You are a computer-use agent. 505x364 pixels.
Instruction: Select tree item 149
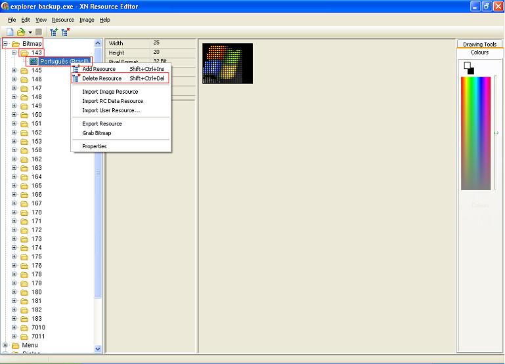[x=36, y=106]
